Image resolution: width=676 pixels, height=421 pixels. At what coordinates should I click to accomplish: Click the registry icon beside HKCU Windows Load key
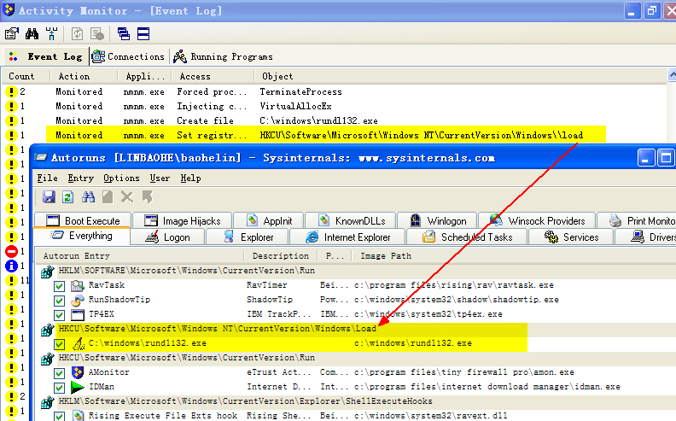[x=48, y=330]
